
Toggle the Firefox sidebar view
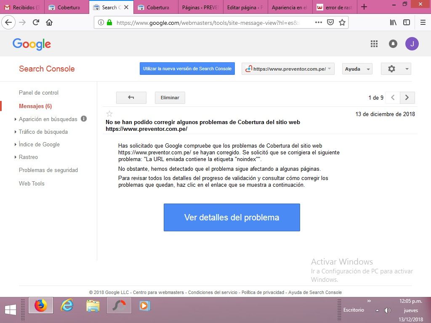click(x=407, y=23)
